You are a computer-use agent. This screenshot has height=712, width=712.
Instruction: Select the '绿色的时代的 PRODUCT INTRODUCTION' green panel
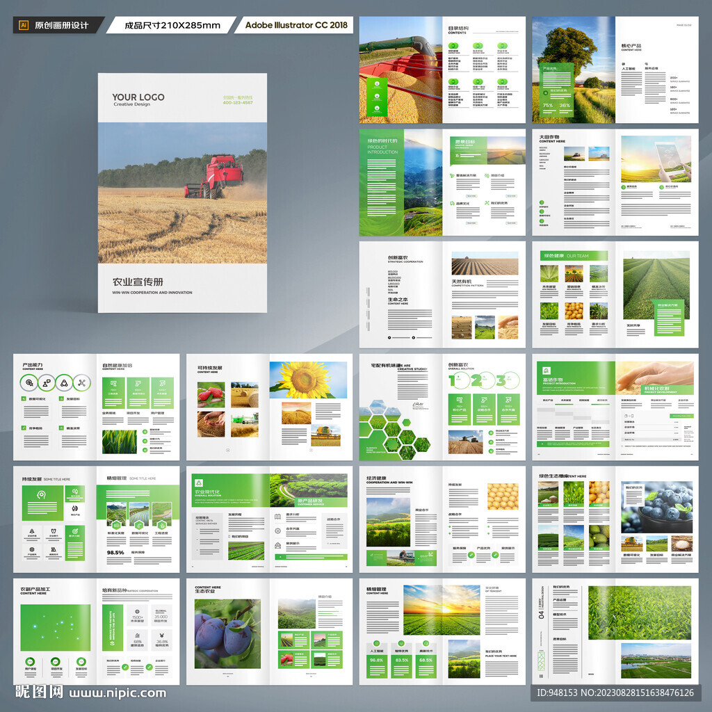coord(382,181)
